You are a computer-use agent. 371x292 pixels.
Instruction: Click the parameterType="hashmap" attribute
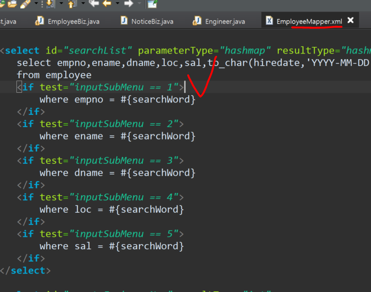click(x=204, y=51)
